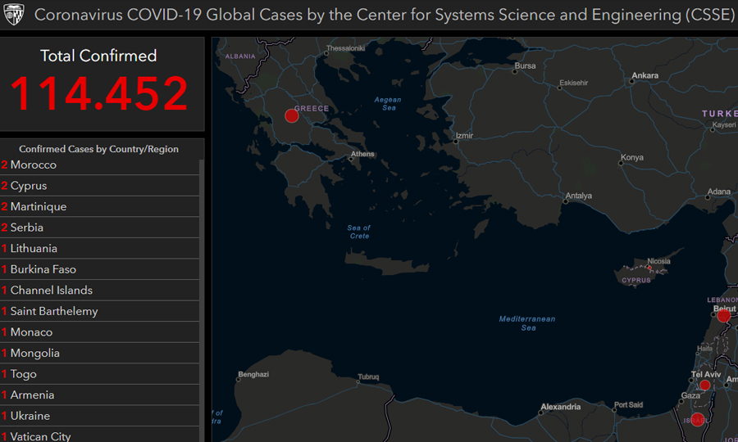Click the country list vertical scrollbar
Image resolution: width=738 pixels, height=442 pixels.
click(202, 300)
